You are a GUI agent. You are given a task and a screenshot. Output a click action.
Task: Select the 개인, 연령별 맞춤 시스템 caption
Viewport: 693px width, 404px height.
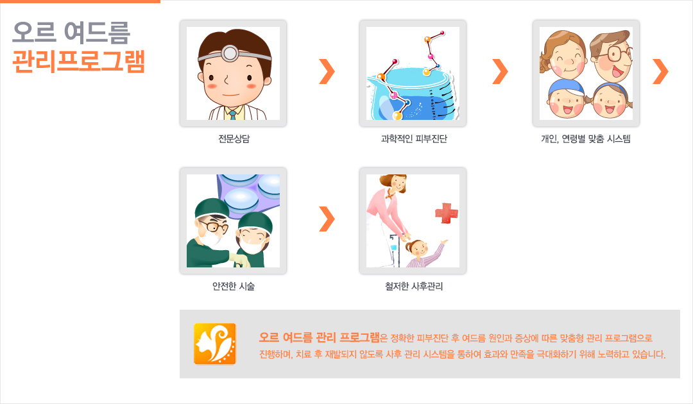(586, 139)
